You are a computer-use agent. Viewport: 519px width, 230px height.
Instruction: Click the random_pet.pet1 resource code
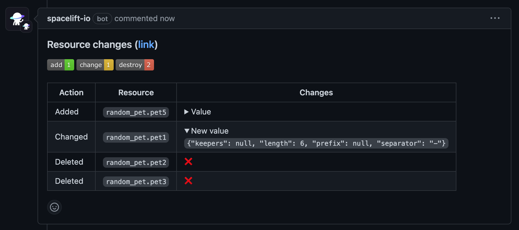[x=136, y=137]
